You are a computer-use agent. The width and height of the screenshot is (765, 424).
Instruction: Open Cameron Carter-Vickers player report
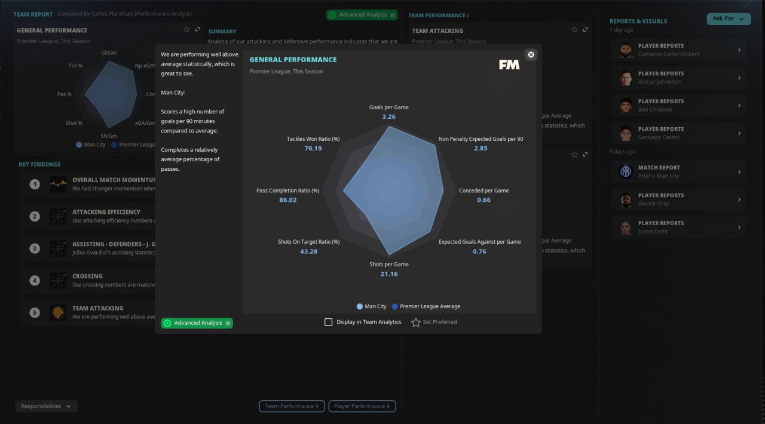[678, 50]
